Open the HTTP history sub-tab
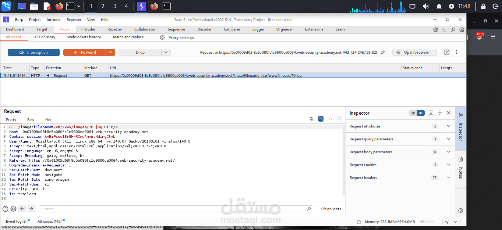 point(44,37)
